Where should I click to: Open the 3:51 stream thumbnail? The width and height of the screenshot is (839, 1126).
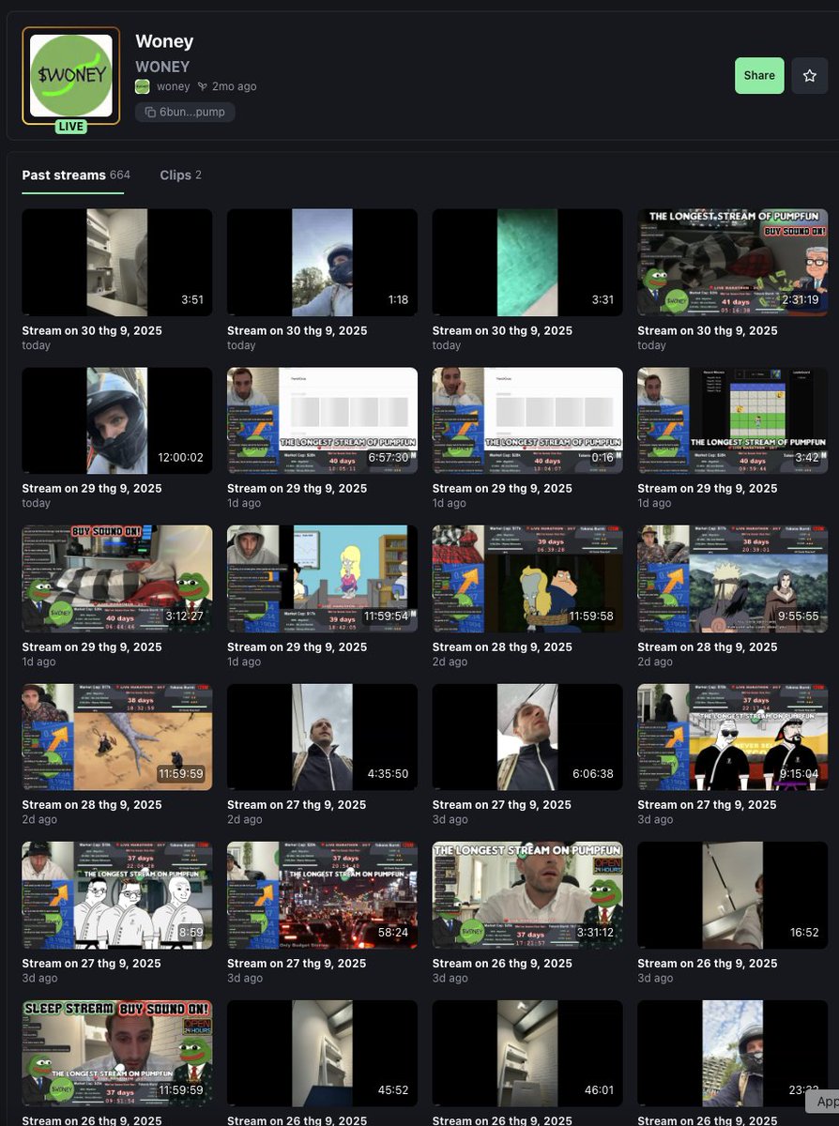click(117, 263)
